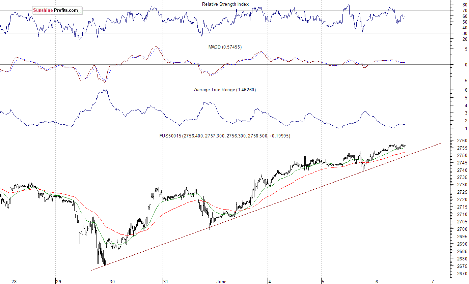Click the date label 28 on the time axis

[x=13, y=282]
